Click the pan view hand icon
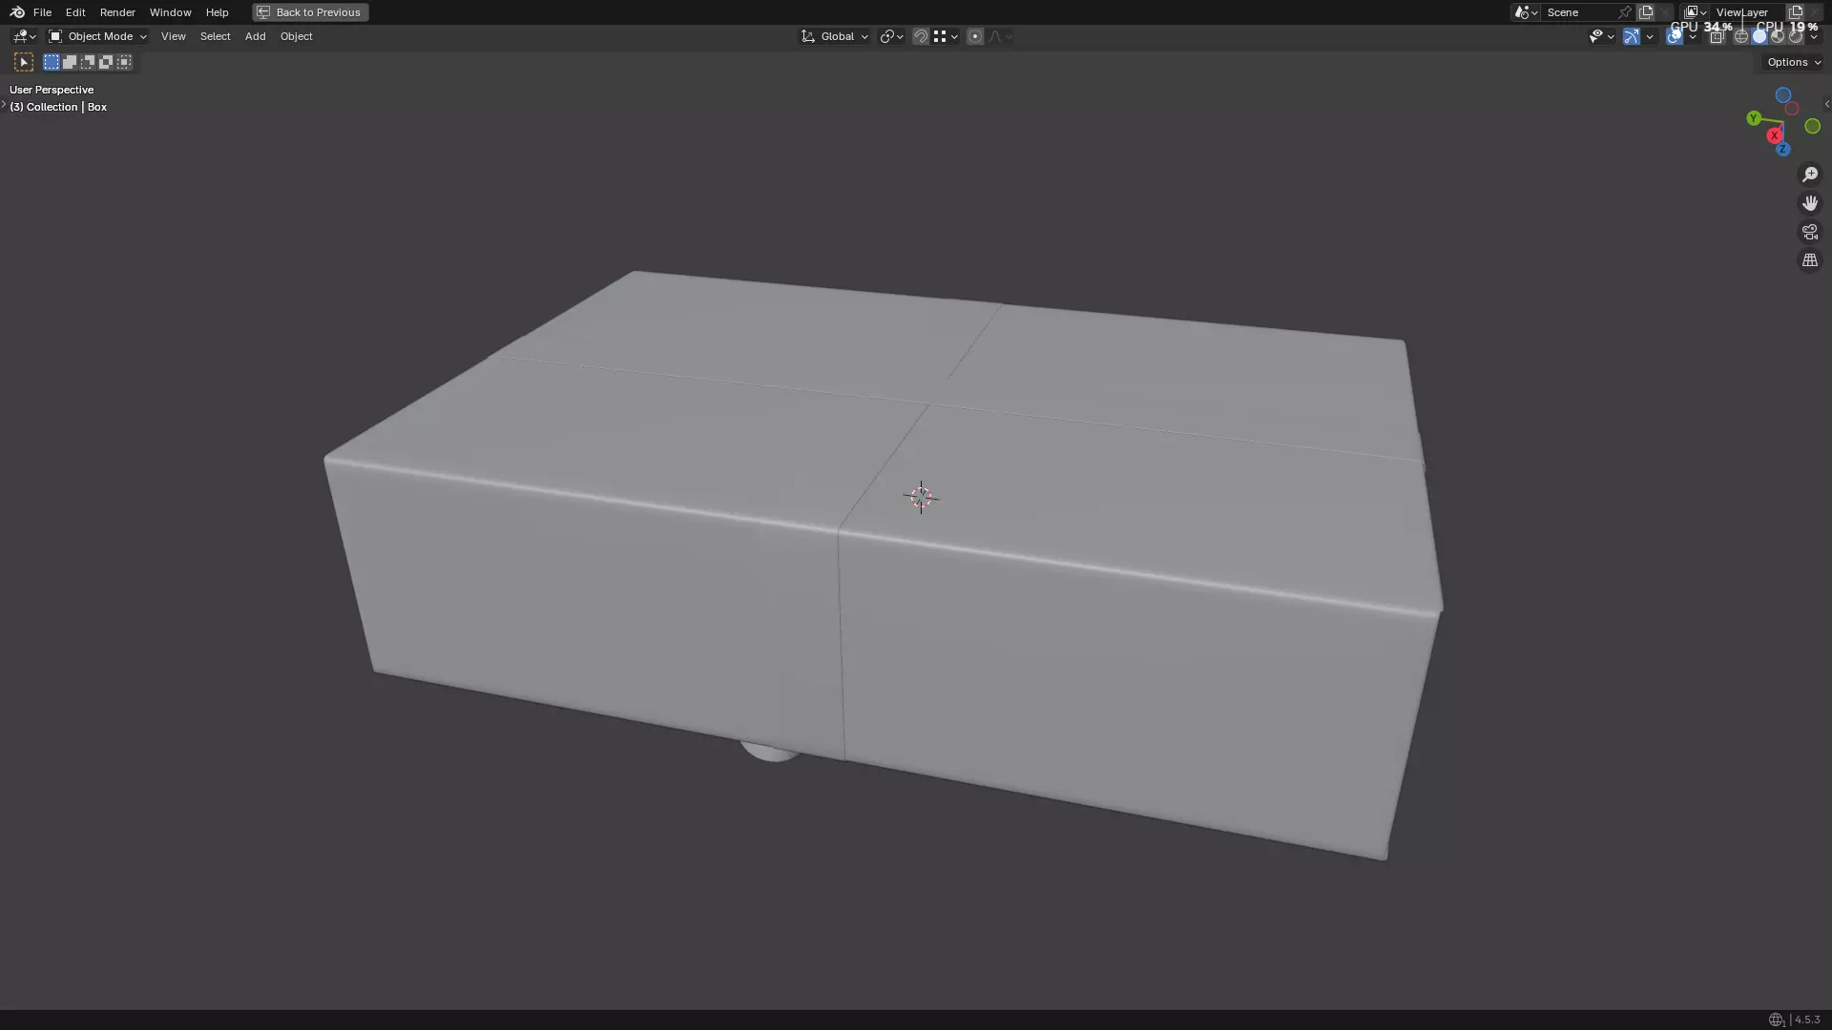Image resolution: width=1832 pixels, height=1030 pixels. [x=1810, y=203]
